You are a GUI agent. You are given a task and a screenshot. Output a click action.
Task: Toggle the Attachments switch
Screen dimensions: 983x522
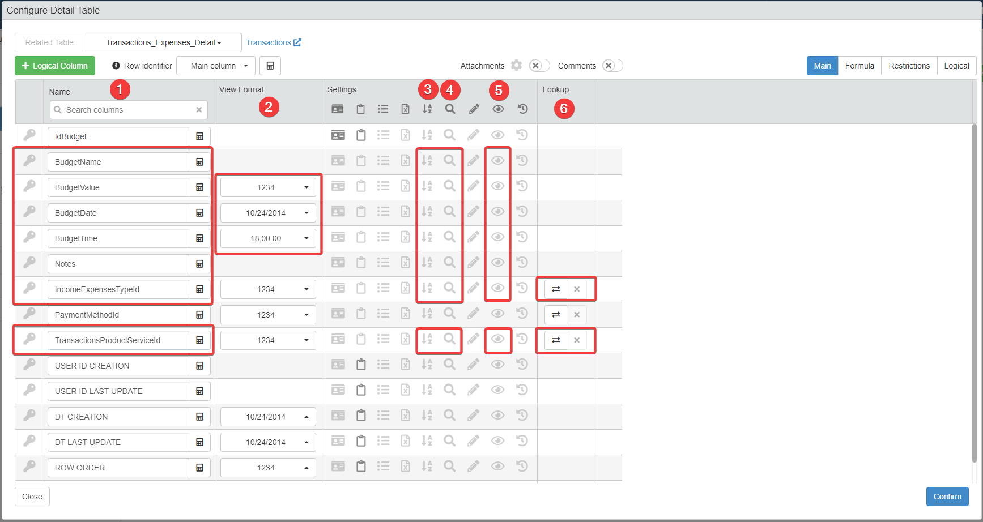[539, 66]
